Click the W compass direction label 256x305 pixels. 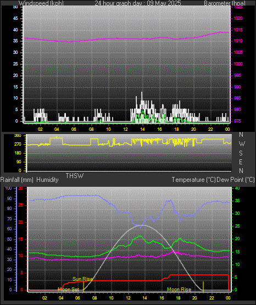(242, 144)
